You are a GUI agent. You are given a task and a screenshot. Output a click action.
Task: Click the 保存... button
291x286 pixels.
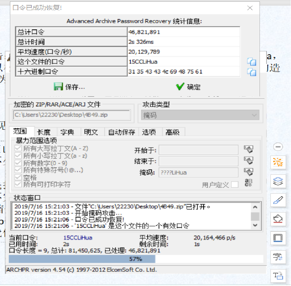69,87
